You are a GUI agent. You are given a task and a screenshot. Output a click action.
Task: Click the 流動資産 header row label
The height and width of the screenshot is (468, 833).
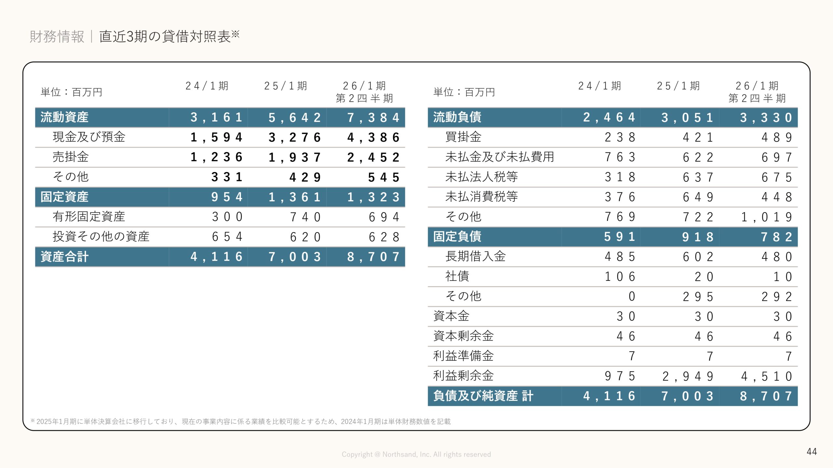click(x=64, y=117)
